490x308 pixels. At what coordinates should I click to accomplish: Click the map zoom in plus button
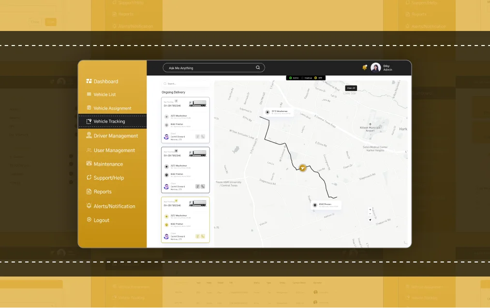370,210
